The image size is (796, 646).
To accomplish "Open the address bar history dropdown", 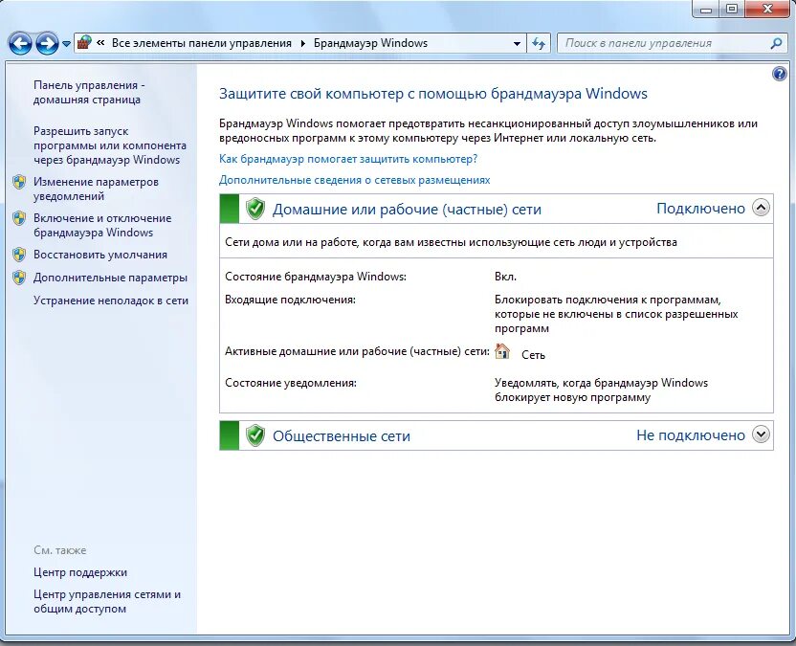I will point(517,44).
